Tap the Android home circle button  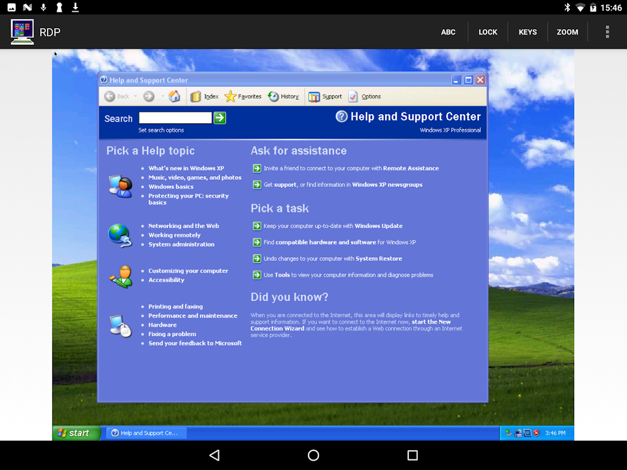[314, 455]
